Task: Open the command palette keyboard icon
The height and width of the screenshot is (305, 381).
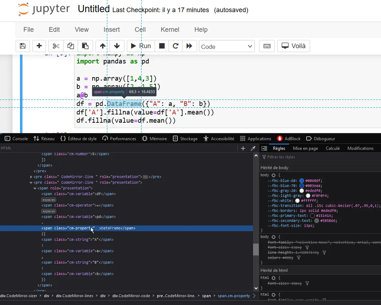Action: coord(267,46)
